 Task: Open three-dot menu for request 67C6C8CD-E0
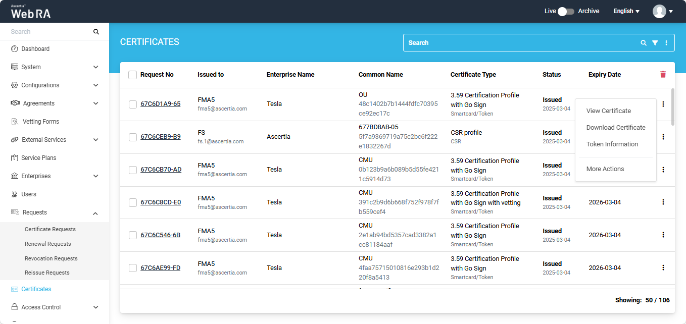click(663, 202)
